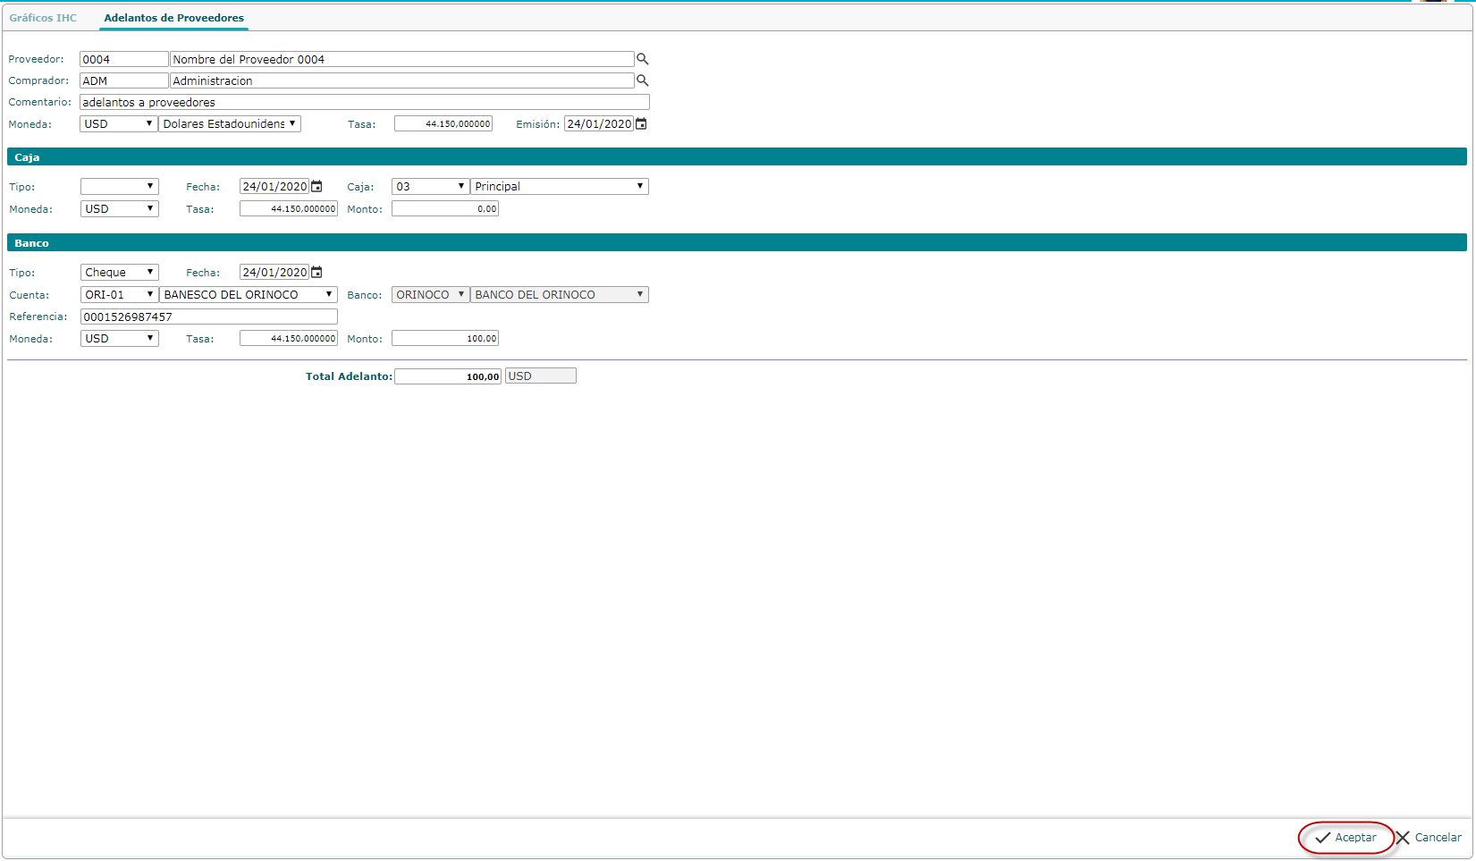The width and height of the screenshot is (1476, 861).
Task: Expand the Principal caja name dropdown
Action: click(x=559, y=187)
